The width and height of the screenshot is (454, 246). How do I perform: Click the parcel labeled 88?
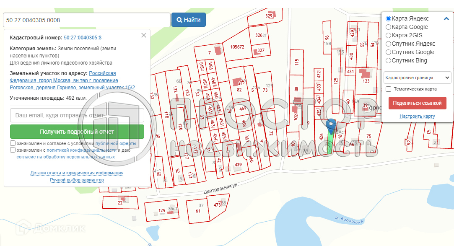296,89
